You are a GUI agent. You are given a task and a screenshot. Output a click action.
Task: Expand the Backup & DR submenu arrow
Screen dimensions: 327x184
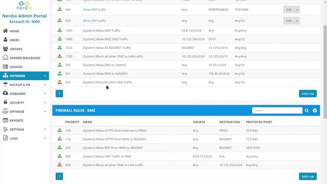45,85
